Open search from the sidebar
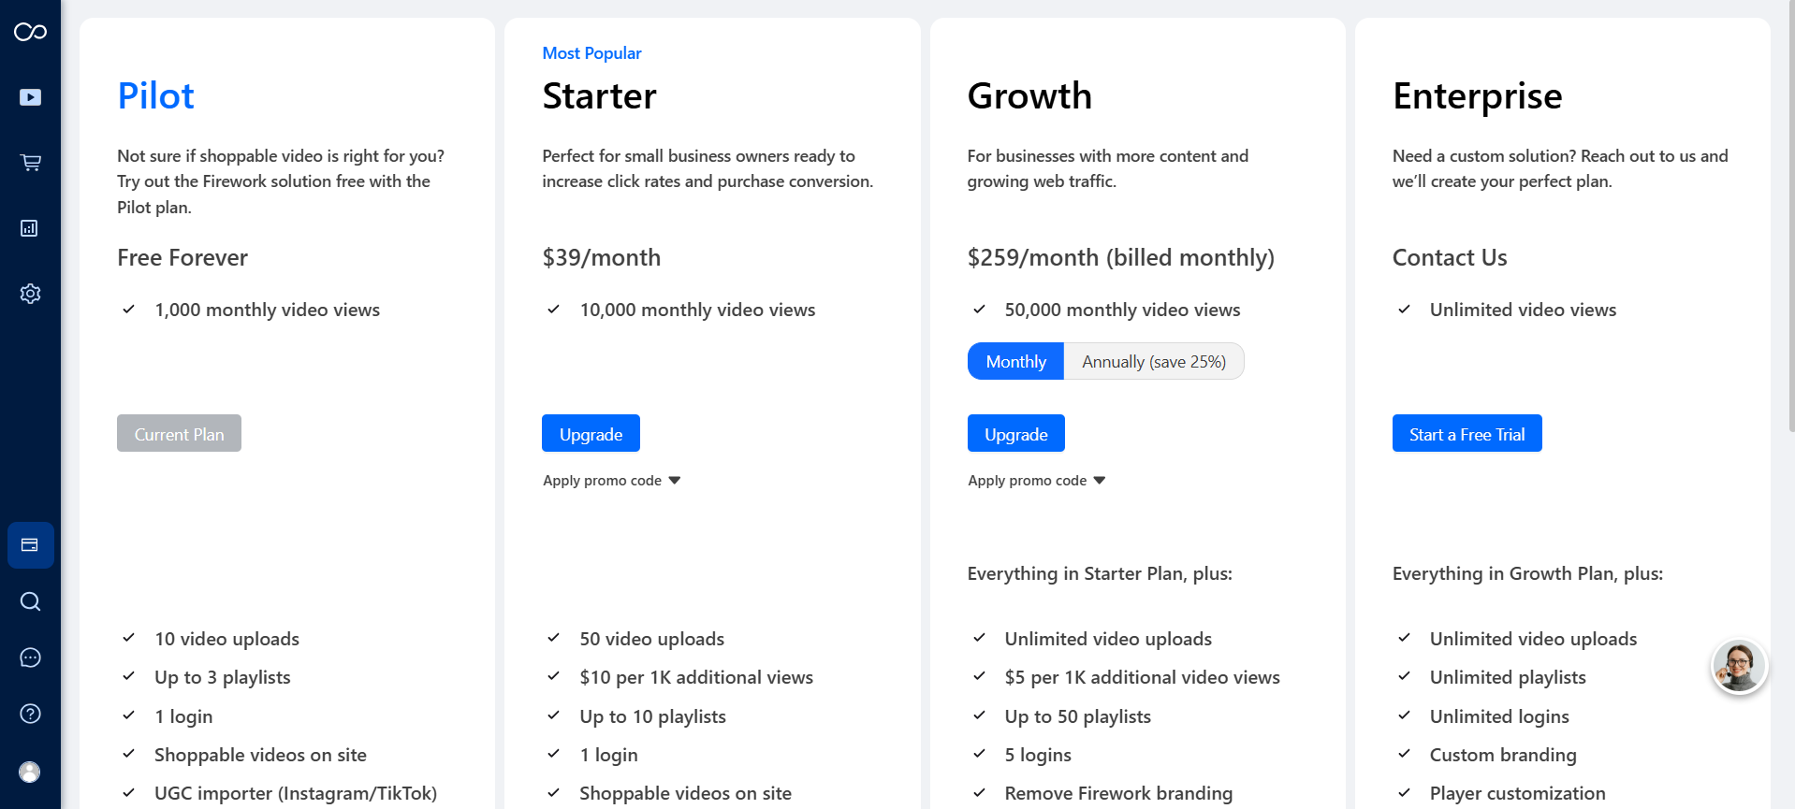 coord(30,601)
